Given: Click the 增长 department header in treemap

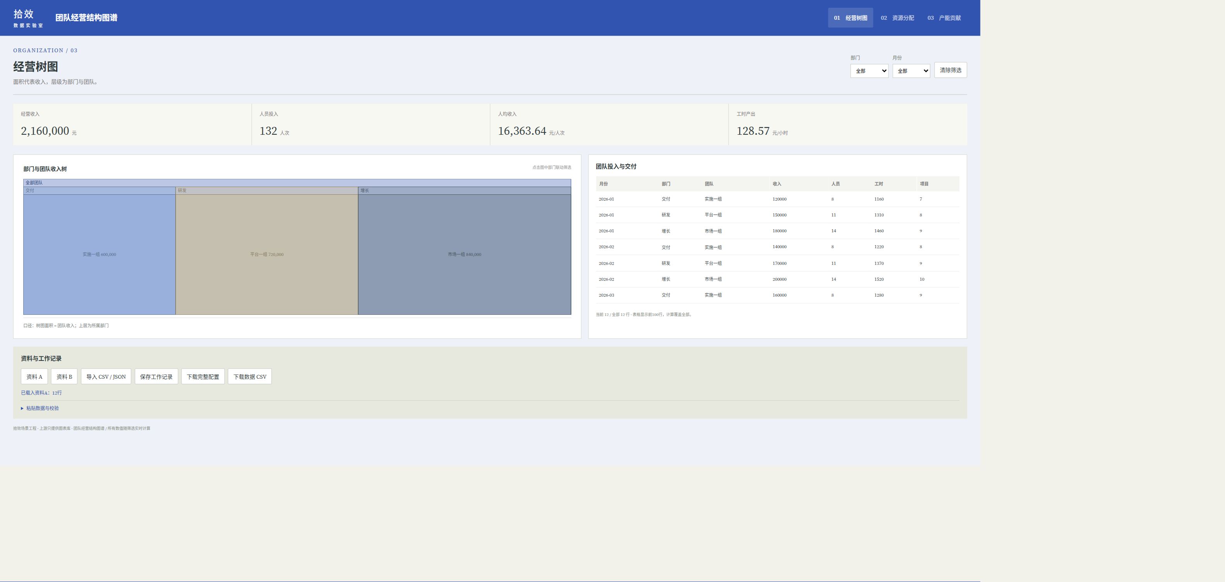Looking at the screenshot, I should pyautogui.click(x=464, y=191).
